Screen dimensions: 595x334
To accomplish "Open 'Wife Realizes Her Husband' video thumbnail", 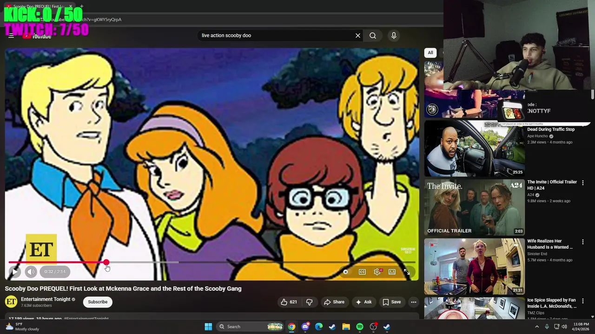I will tap(474, 266).
